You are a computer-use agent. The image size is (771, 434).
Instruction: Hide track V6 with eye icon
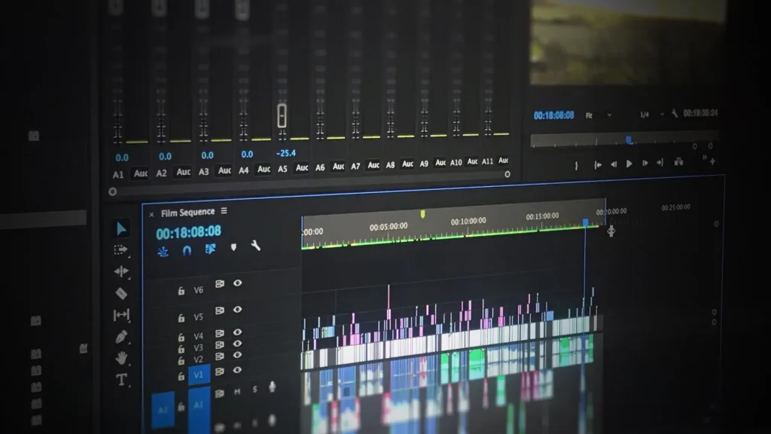click(x=237, y=283)
